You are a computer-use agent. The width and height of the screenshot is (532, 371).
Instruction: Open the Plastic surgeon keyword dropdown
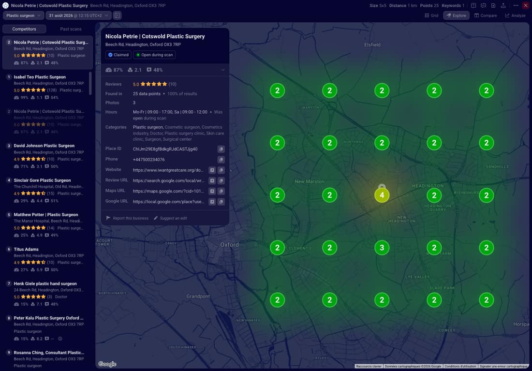tap(23, 15)
